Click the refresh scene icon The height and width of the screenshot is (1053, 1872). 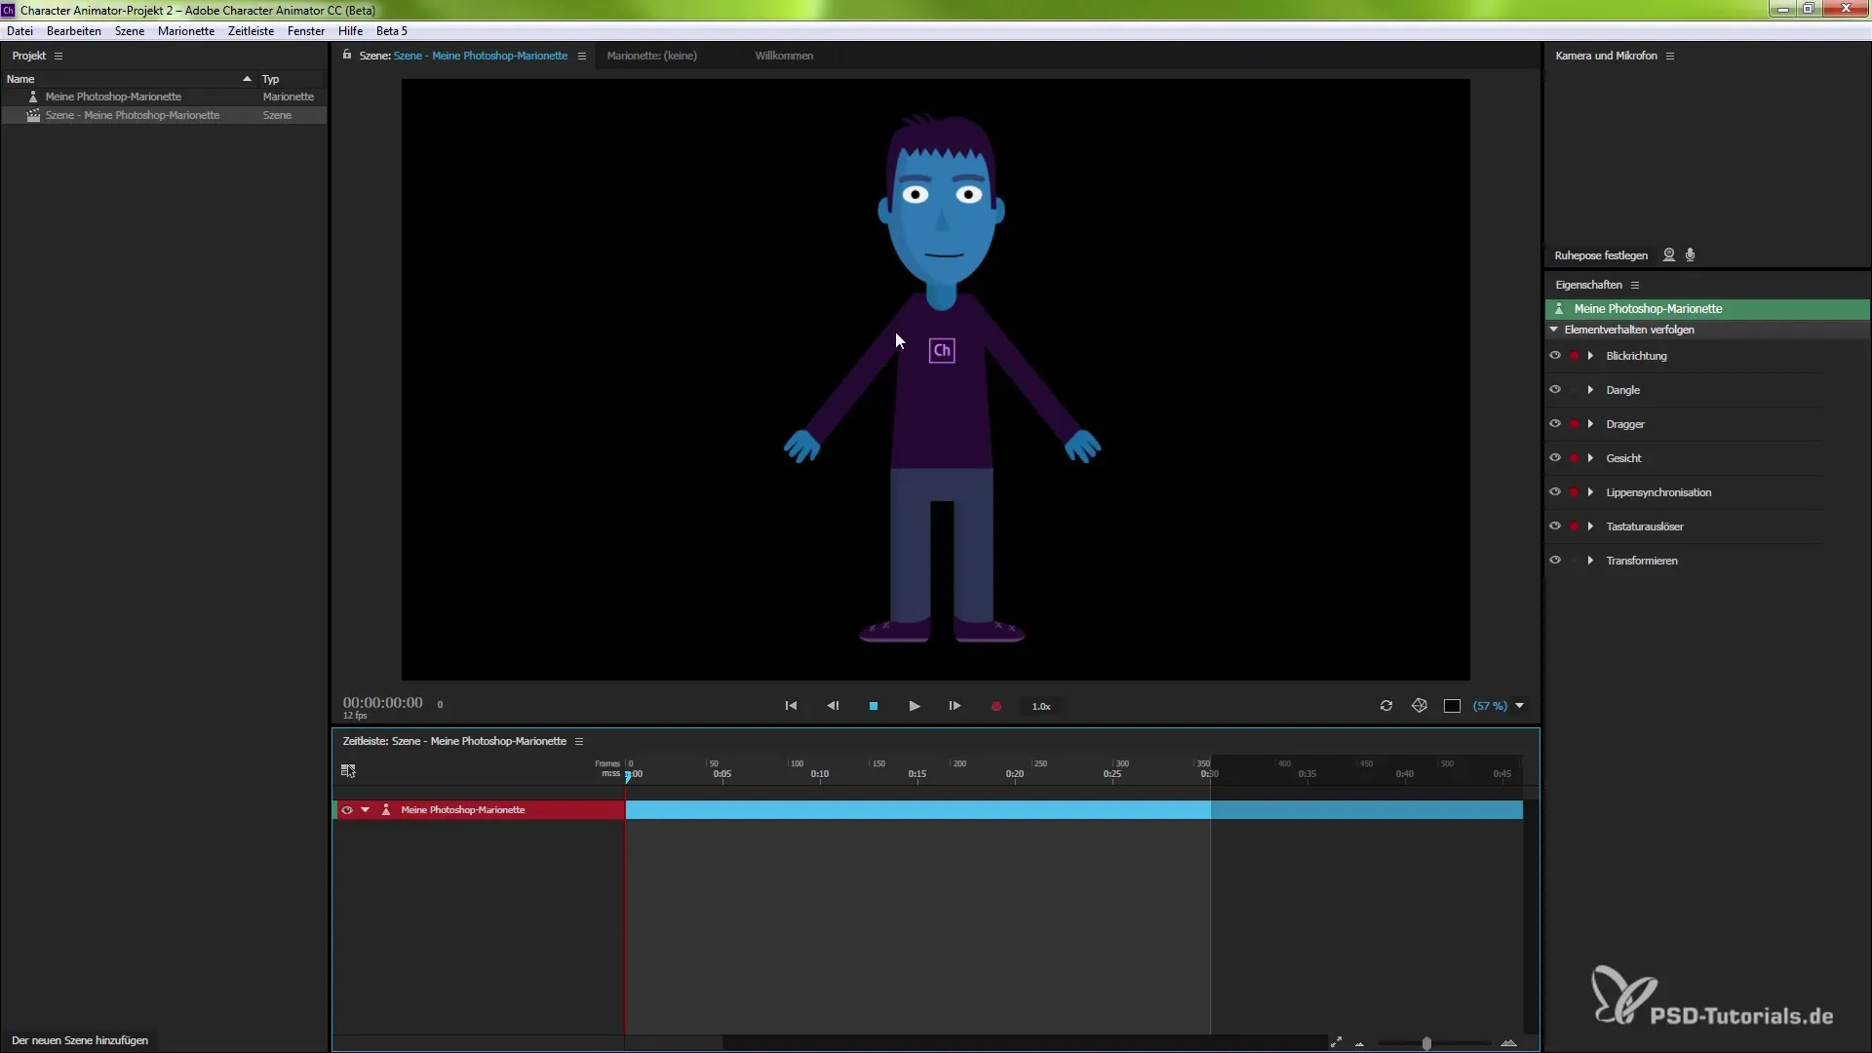1386,706
